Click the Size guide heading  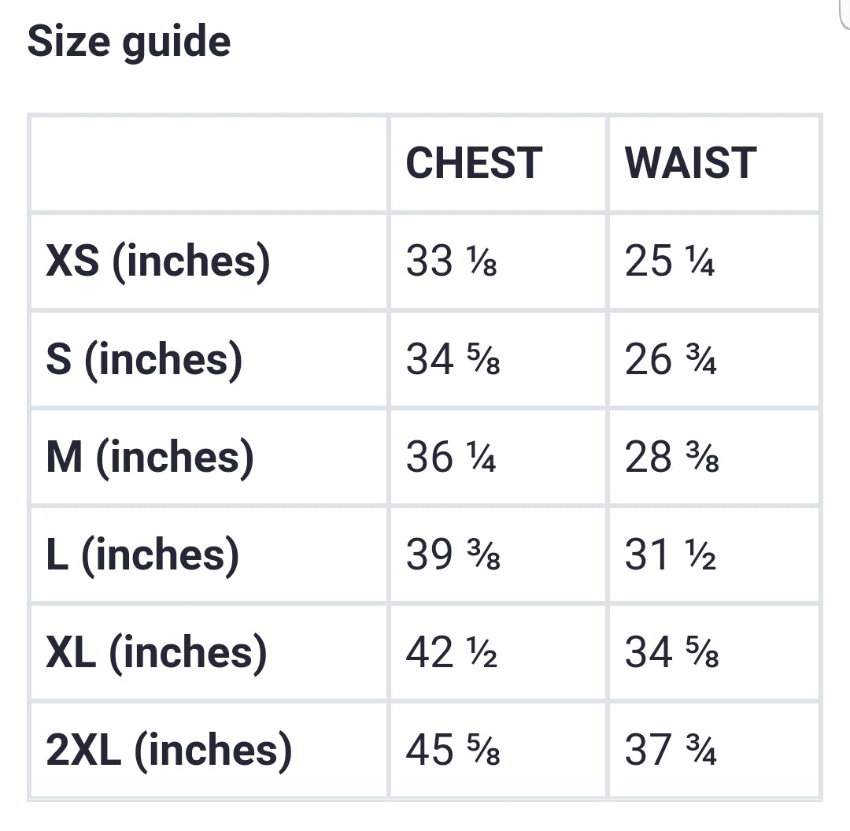pyautogui.click(x=129, y=42)
